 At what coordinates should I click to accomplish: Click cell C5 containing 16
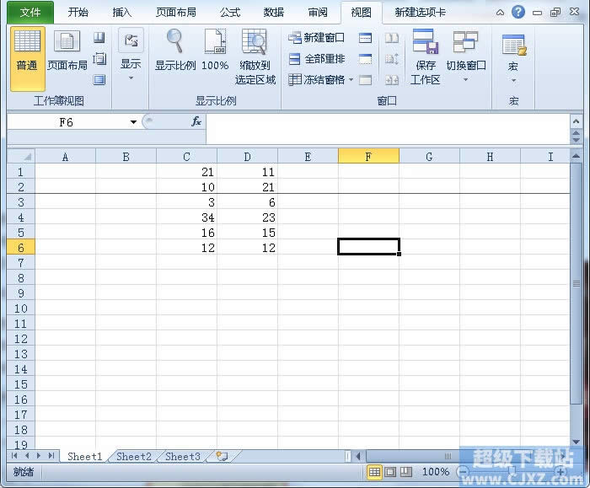pyautogui.click(x=186, y=233)
